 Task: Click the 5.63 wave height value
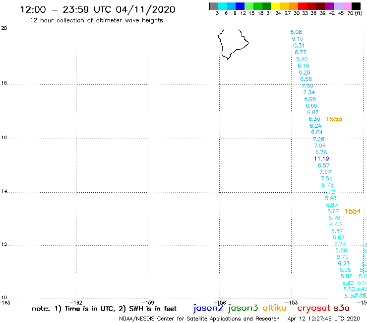point(339,238)
